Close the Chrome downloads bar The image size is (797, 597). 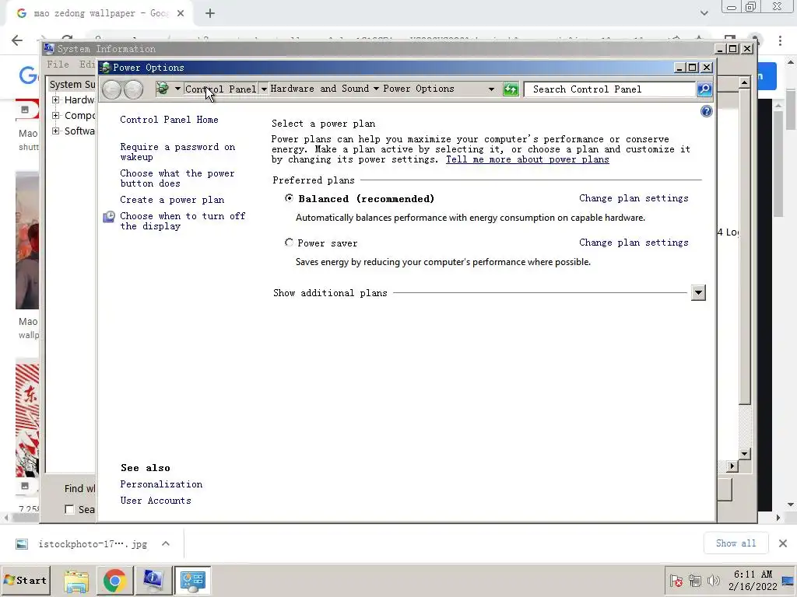(x=783, y=543)
